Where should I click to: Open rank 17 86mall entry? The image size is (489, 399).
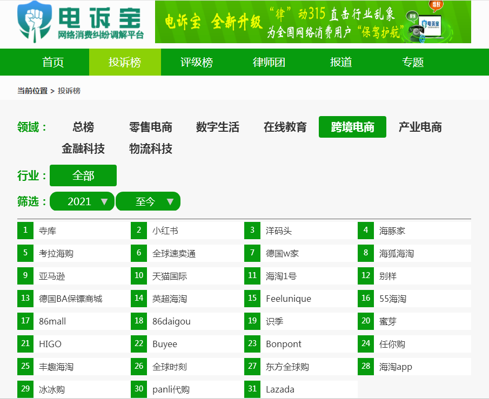[74, 321]
